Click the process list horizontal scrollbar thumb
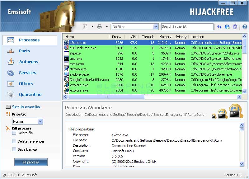249x179 pixels. coord(106,97)
